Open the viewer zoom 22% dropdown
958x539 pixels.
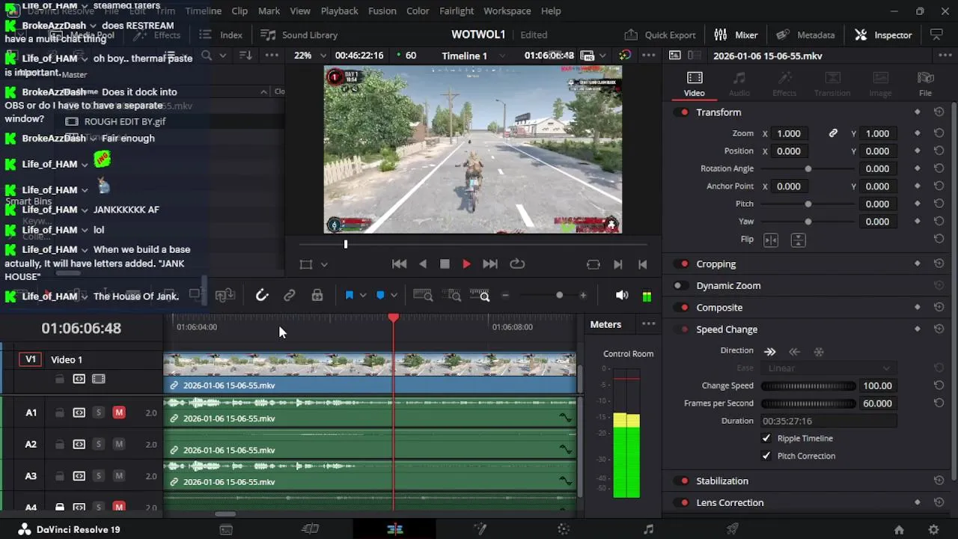pyautogui.click(x=311, y=55)
